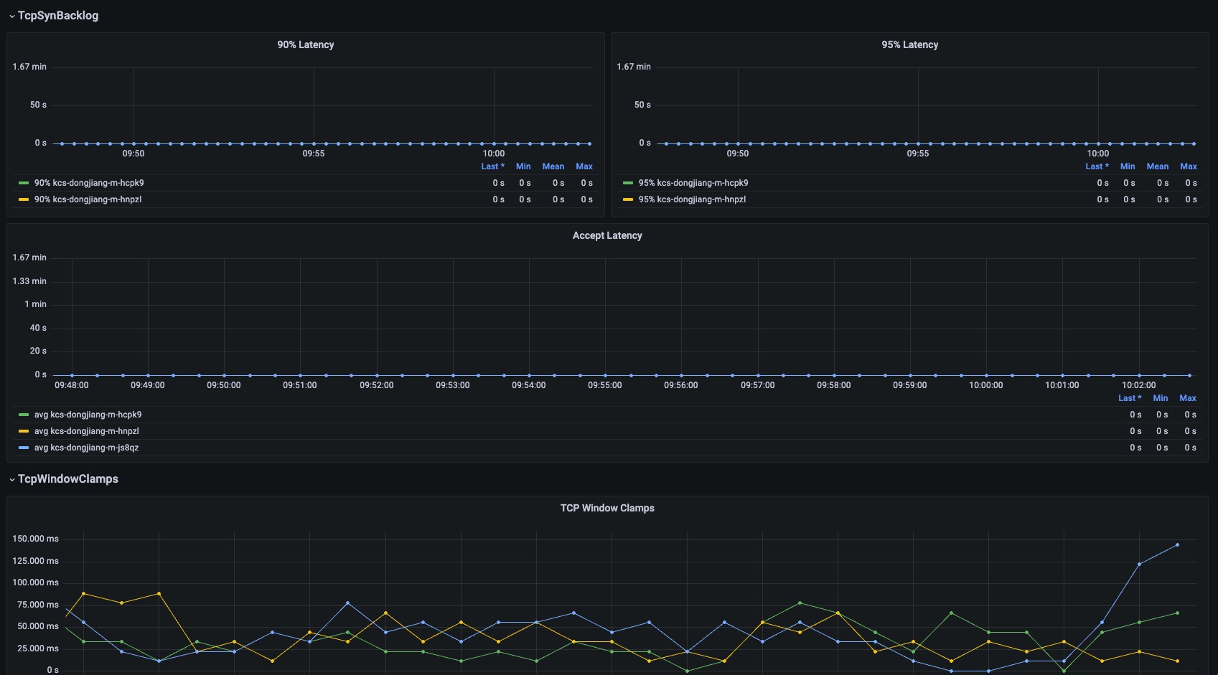This screenshot has height=675, width=1218.
Task: Click yellow series icon for 95% kcs-dongjiang-m-hnpzl
Action: [x=628, y=199]
